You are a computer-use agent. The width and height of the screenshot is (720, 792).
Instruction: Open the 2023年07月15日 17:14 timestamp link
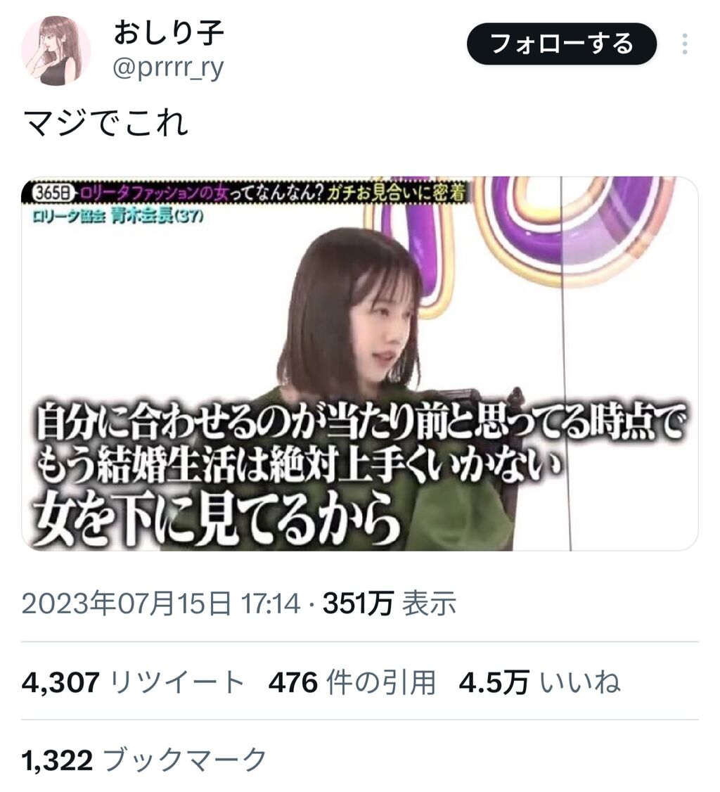point(160,603)
